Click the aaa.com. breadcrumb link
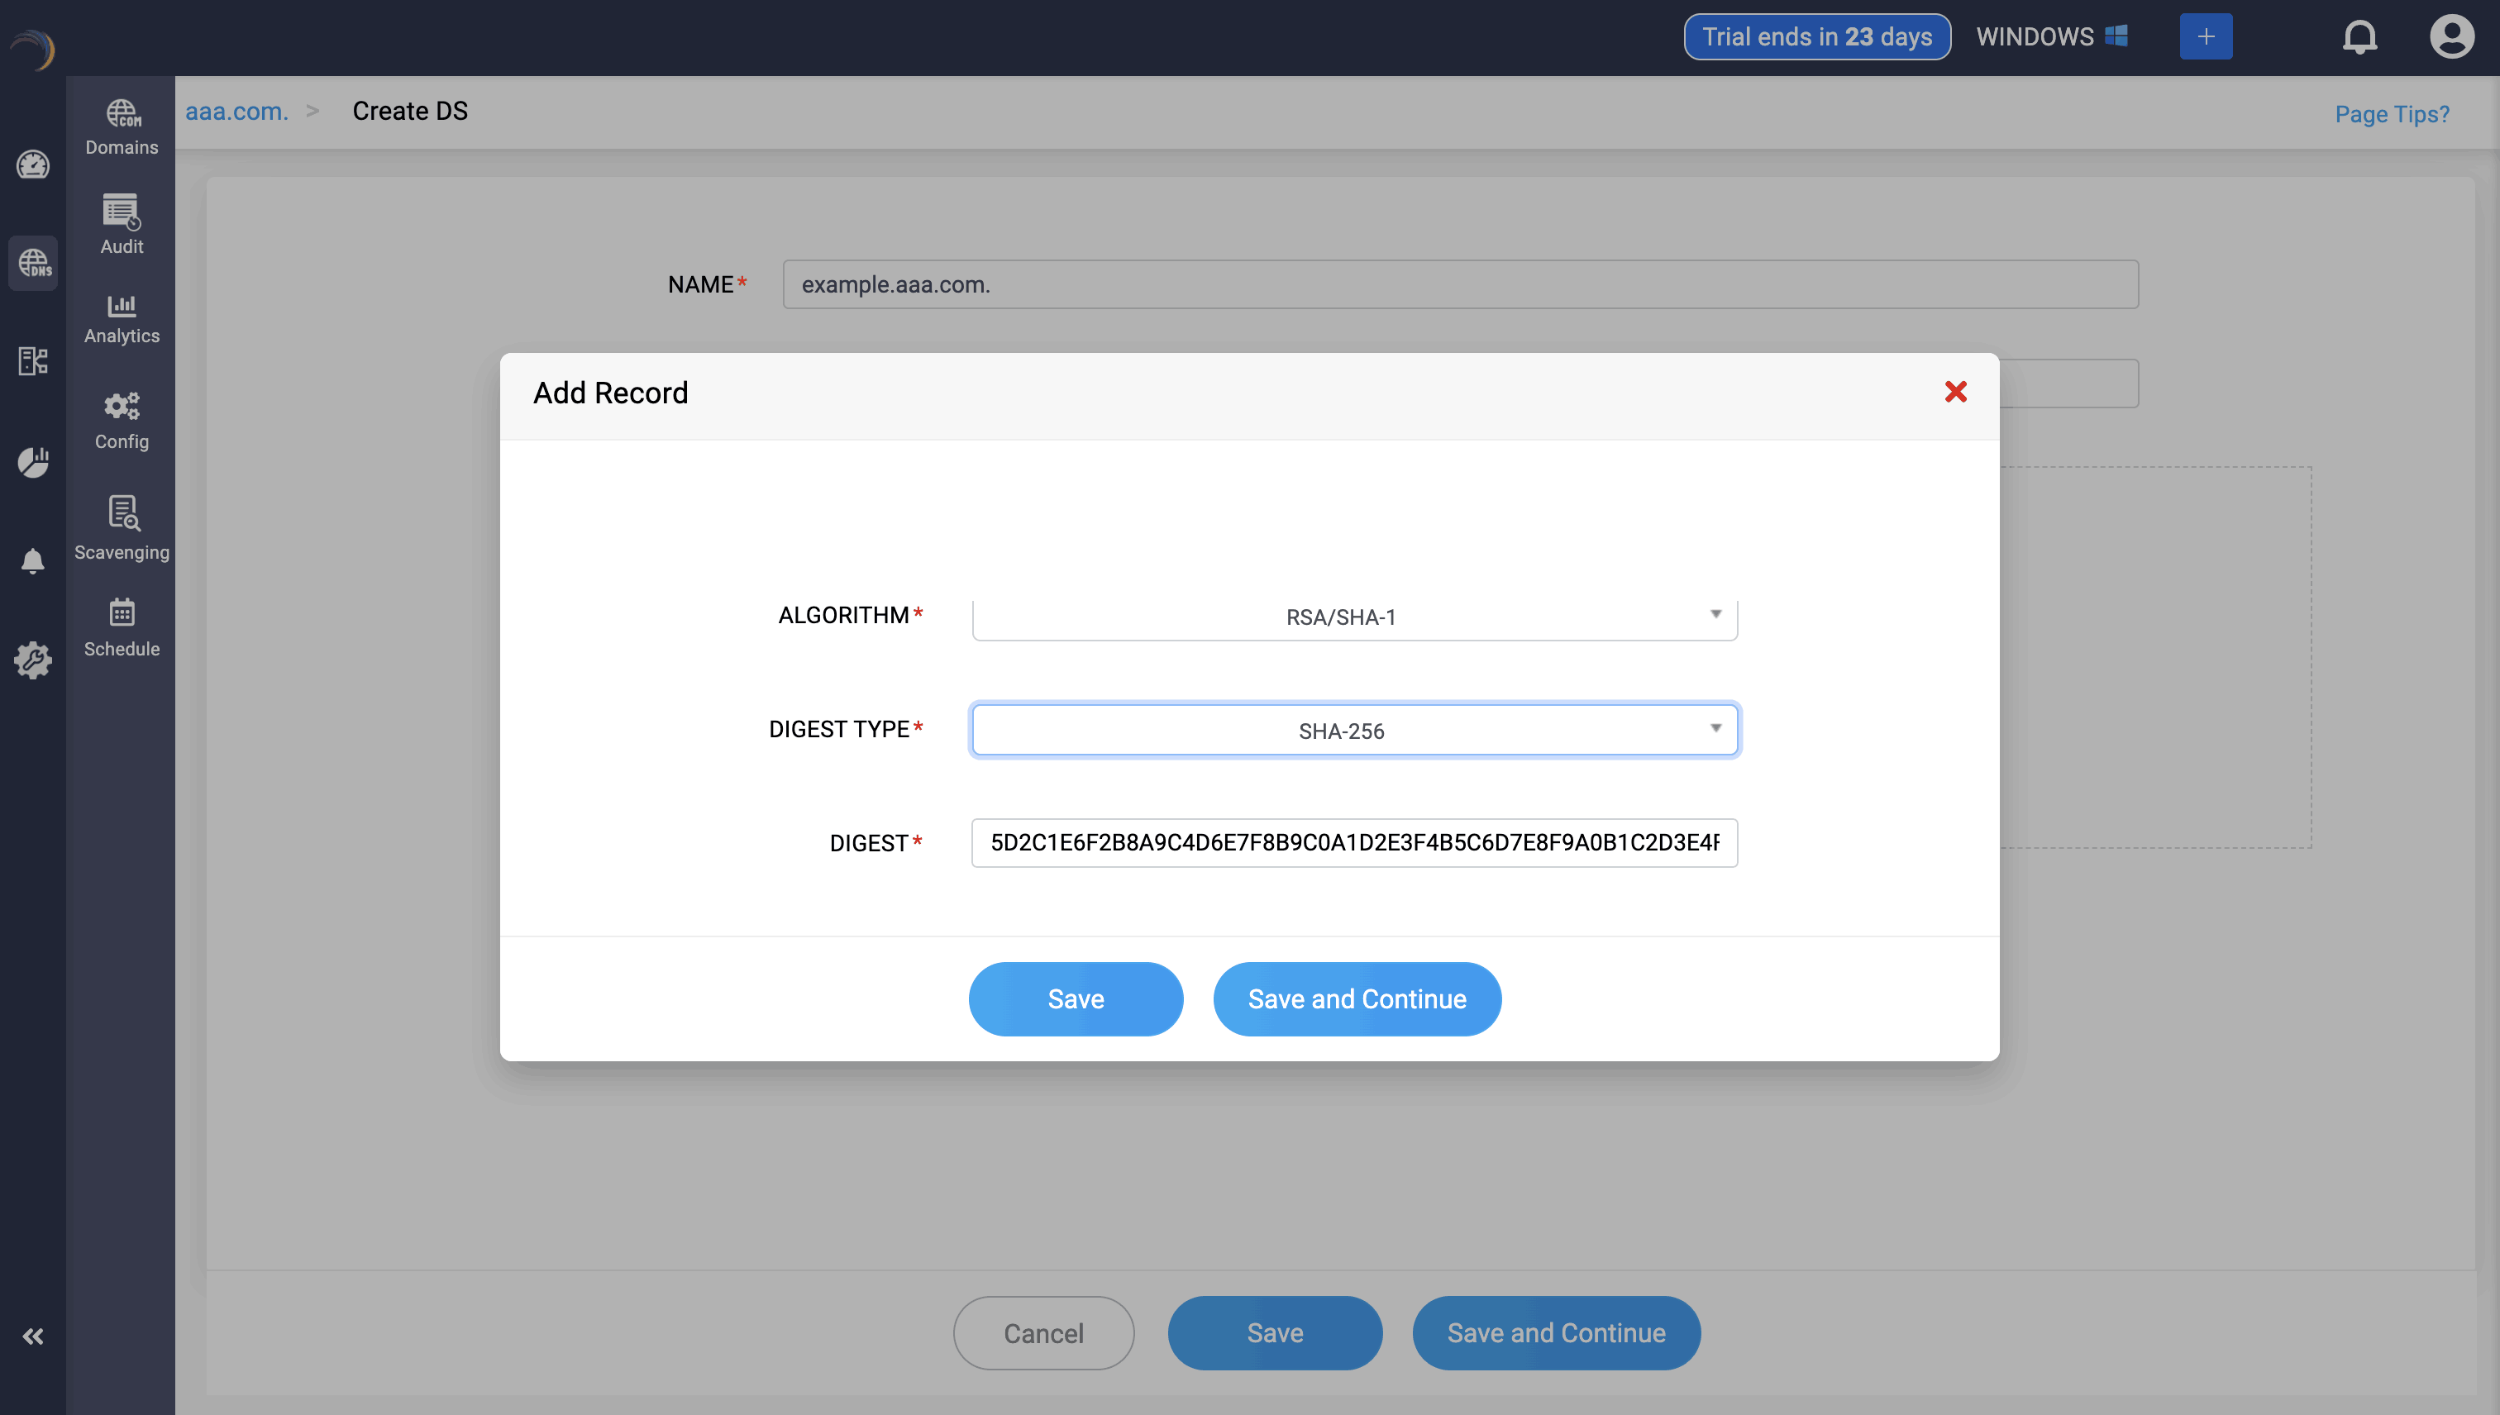Screen dimensions: 2500x1415 click(236, 112)
